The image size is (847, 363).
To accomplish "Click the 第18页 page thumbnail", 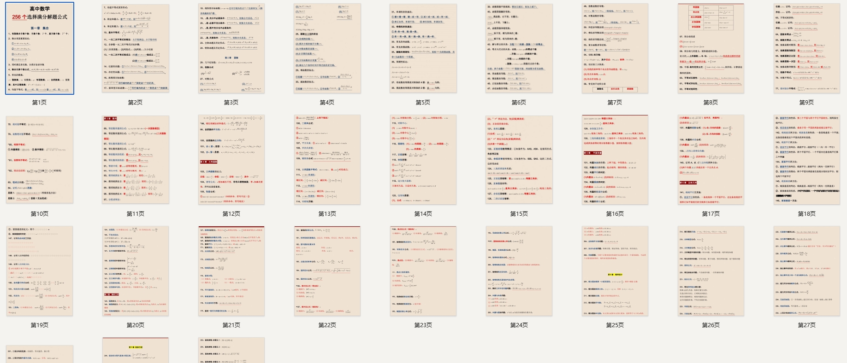I will click(807, 159).
